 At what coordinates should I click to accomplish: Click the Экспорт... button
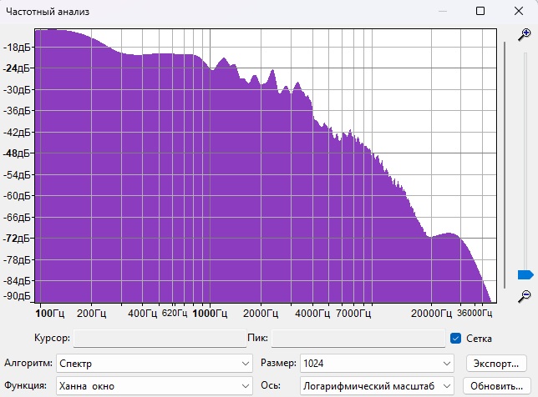pyautogui.click(x=496, y=364)
